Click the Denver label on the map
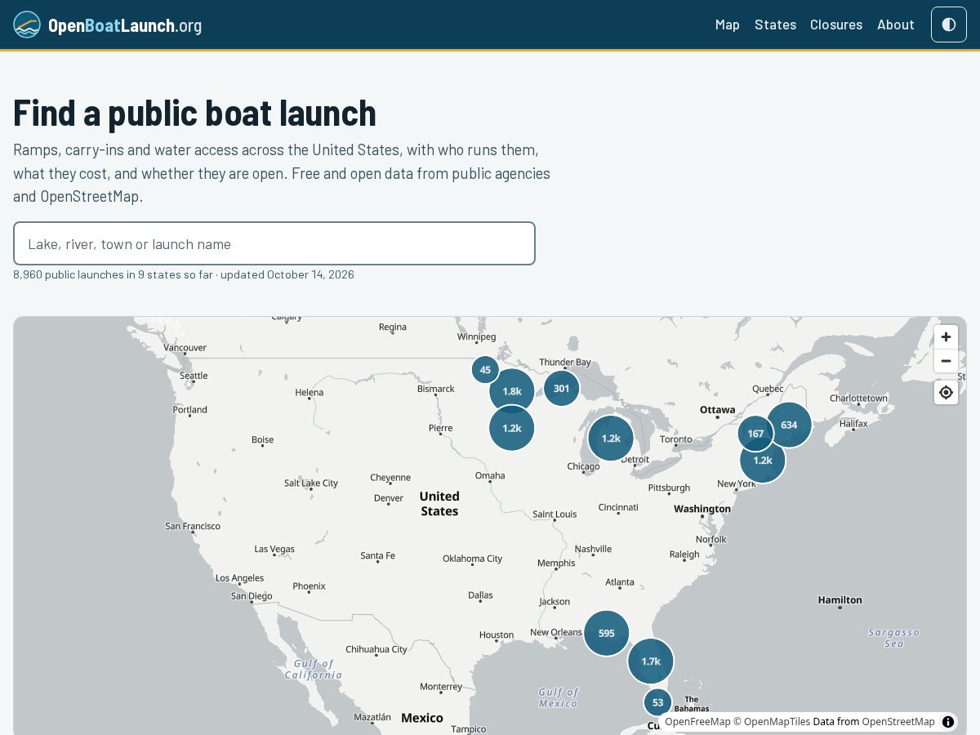This screenshot has width=980, height=735. tap(389, 498)
